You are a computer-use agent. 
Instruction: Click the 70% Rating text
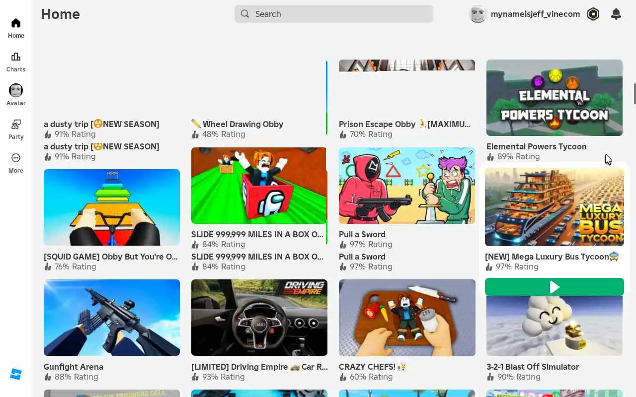pos(371,134)
